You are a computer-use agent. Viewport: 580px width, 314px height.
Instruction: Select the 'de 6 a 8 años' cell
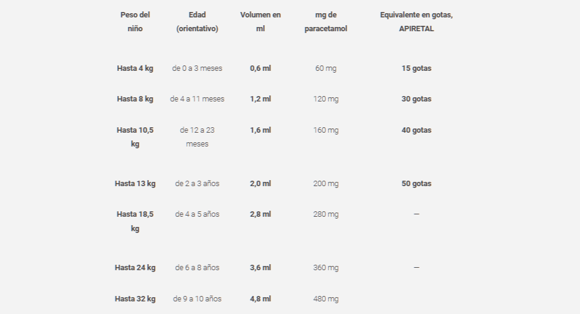click(197, 268)
